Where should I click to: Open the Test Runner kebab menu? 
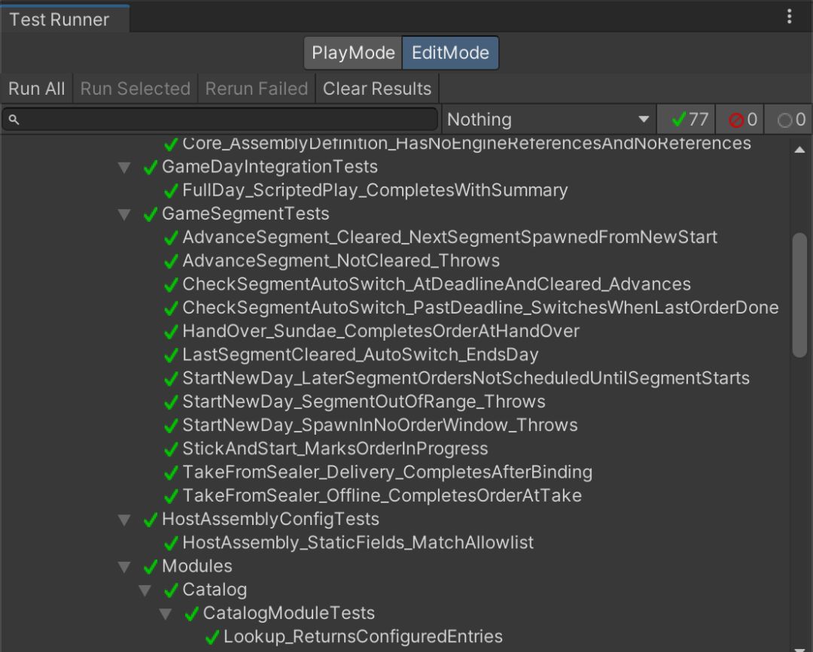pyautogui.click(x=789, y=17)
